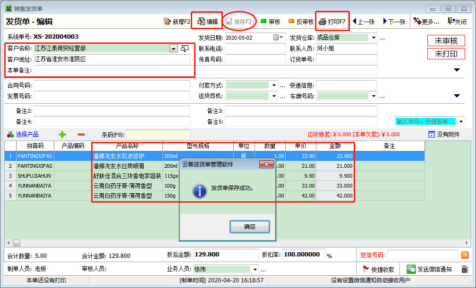Collapse section with arrow near 车牌号码
Screen dimensions: 476x288
(457, 96)
